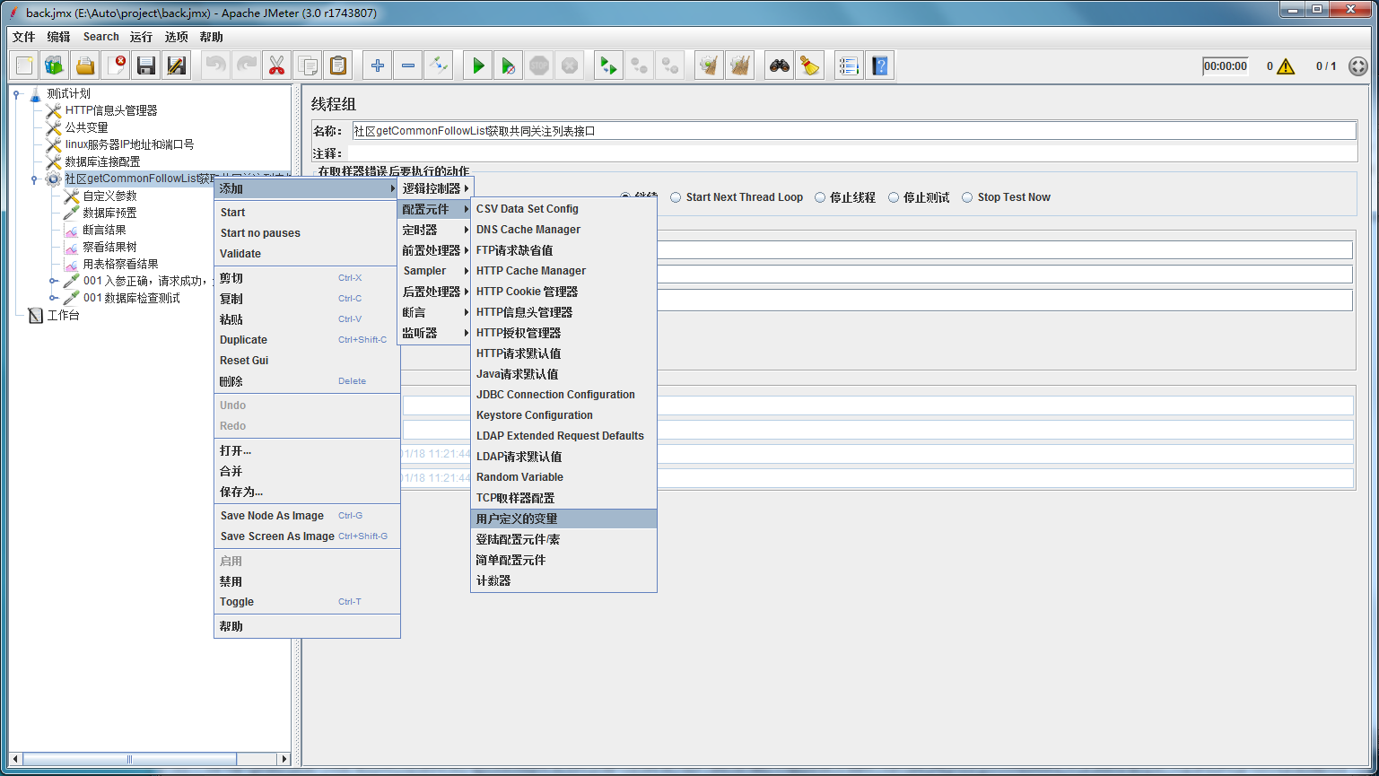Viewport: 1379px width, 776px height.
Task: Click 禁用 in the context menu
Action: click(307, 581)
